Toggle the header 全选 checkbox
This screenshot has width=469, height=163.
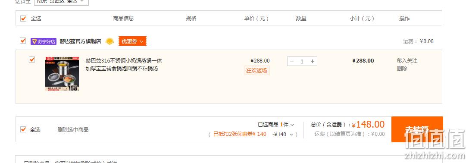point(23,19)
